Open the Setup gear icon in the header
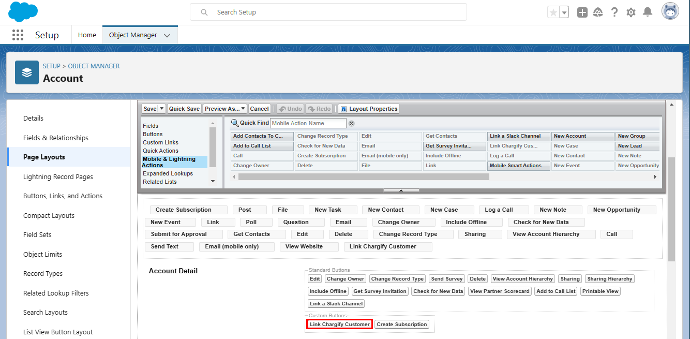690x339 pixels. point(631,11)
